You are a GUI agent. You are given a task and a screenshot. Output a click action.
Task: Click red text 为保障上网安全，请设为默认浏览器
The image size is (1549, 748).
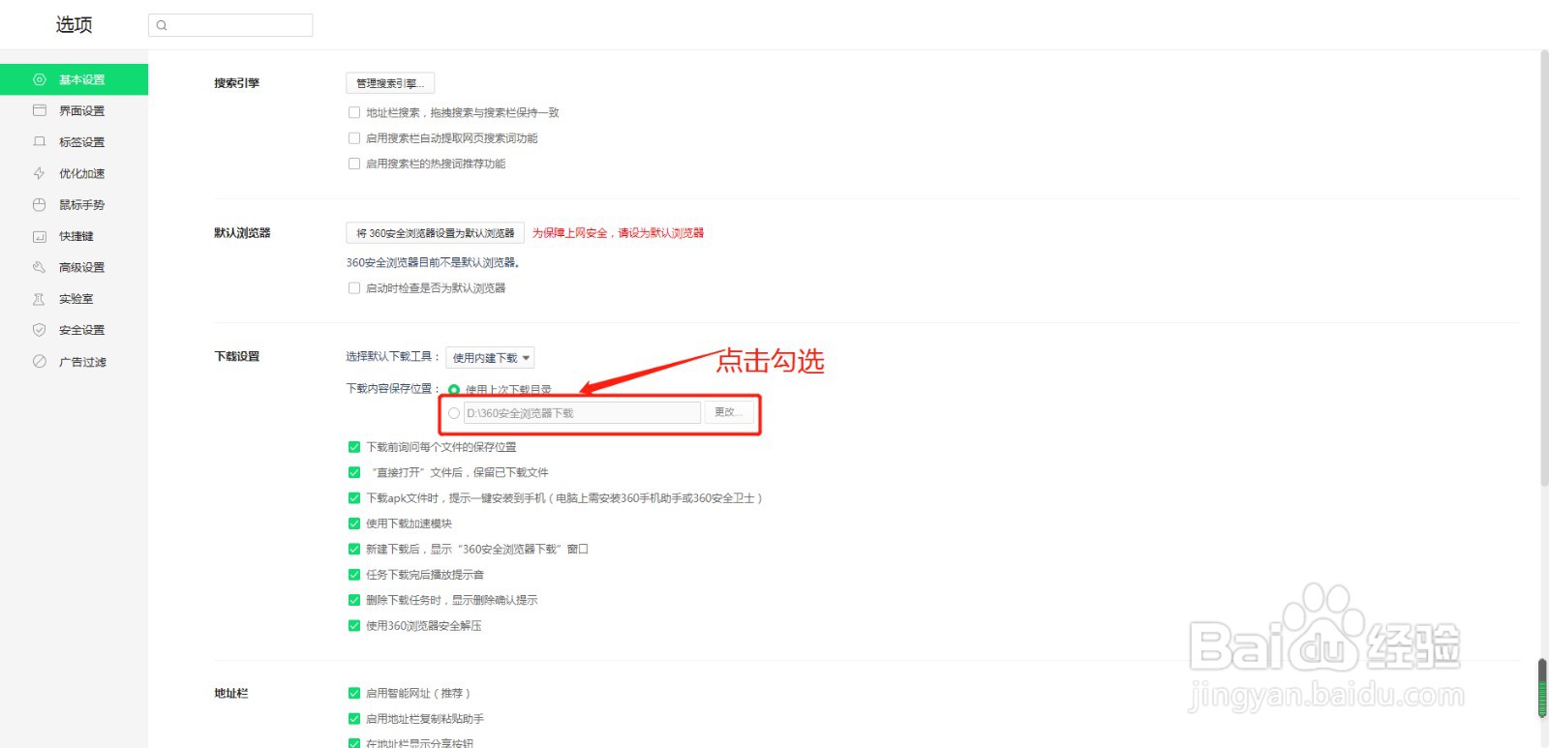click(618, 233)
